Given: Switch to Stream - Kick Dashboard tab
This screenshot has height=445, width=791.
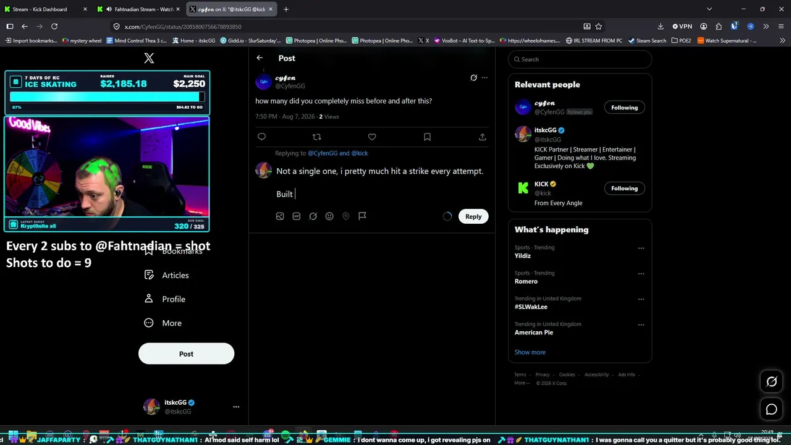Looking at the screenshot, I should 44,9.
